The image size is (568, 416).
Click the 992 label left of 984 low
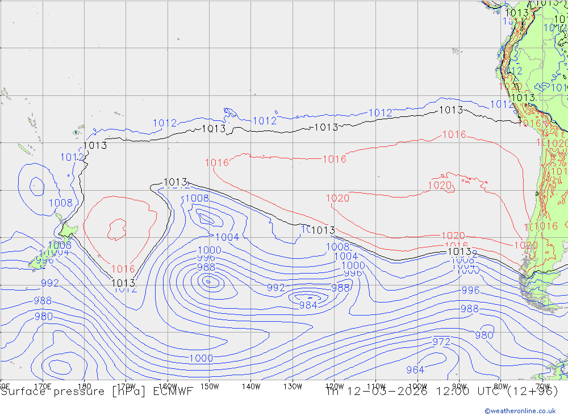click(x=275, y=288)
